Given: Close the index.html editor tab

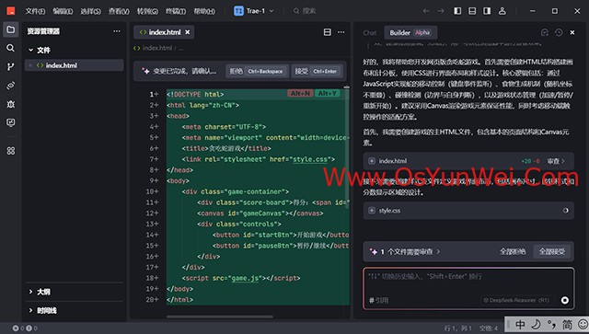Looking at the screenshot, I should click(x=188, y=32).
